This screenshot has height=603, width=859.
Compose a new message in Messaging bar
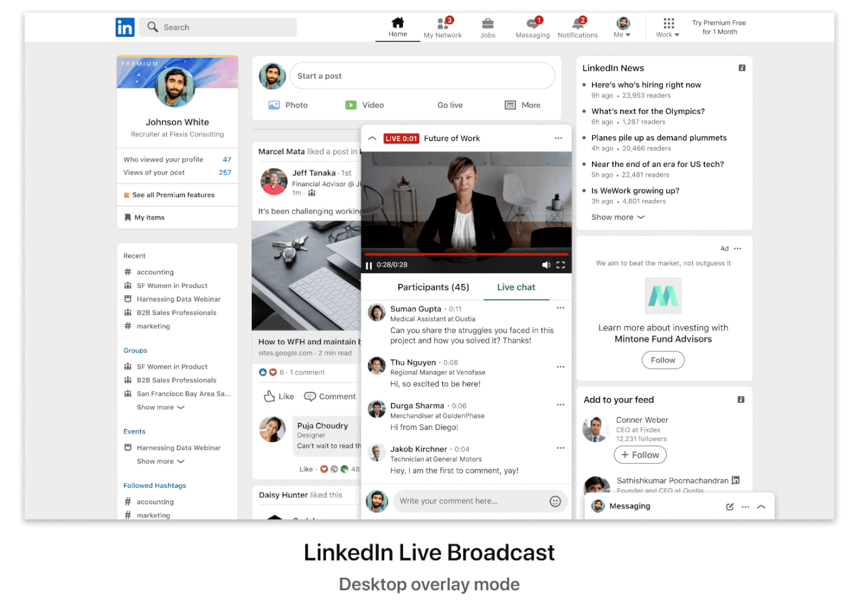click(729, 507)
